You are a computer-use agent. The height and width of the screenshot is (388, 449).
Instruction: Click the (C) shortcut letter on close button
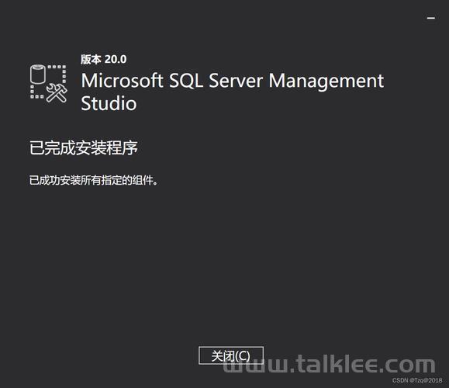click(x=242, y=356)
